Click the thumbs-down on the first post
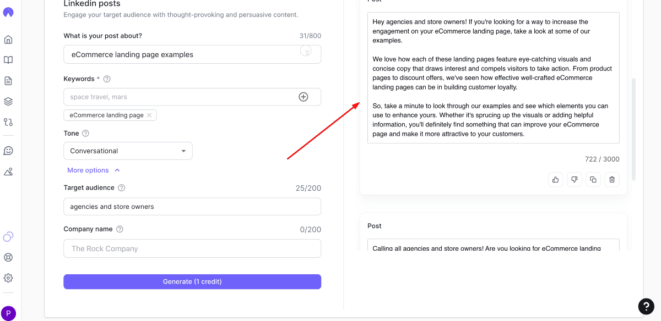The height and width of the screenshot is (321, 661). [x=575, y=179]
